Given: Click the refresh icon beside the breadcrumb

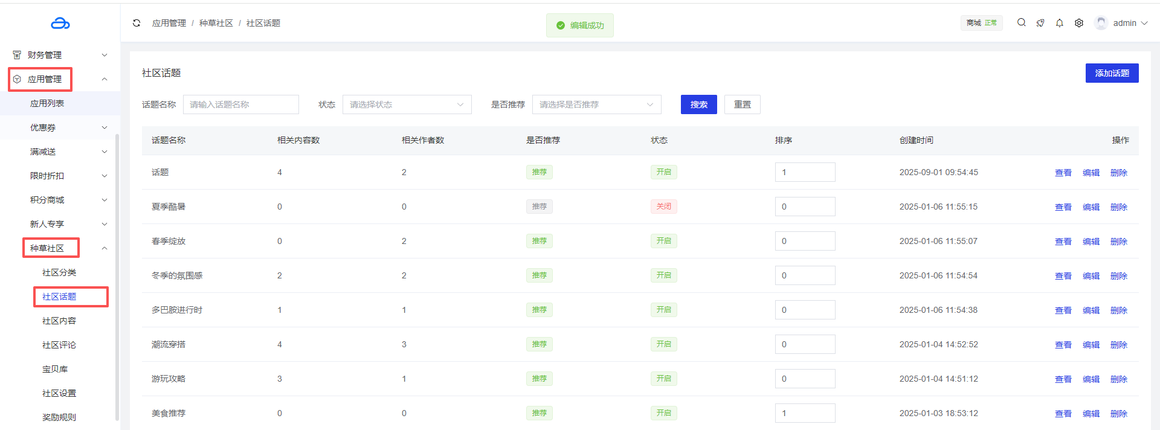Looking at the screenshot, I should pos(137,23).
